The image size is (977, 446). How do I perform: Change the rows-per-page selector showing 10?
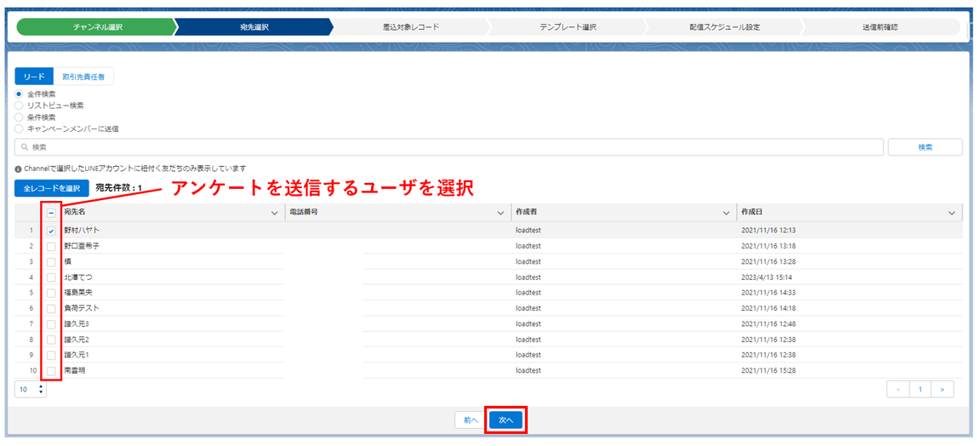(31, 389)
